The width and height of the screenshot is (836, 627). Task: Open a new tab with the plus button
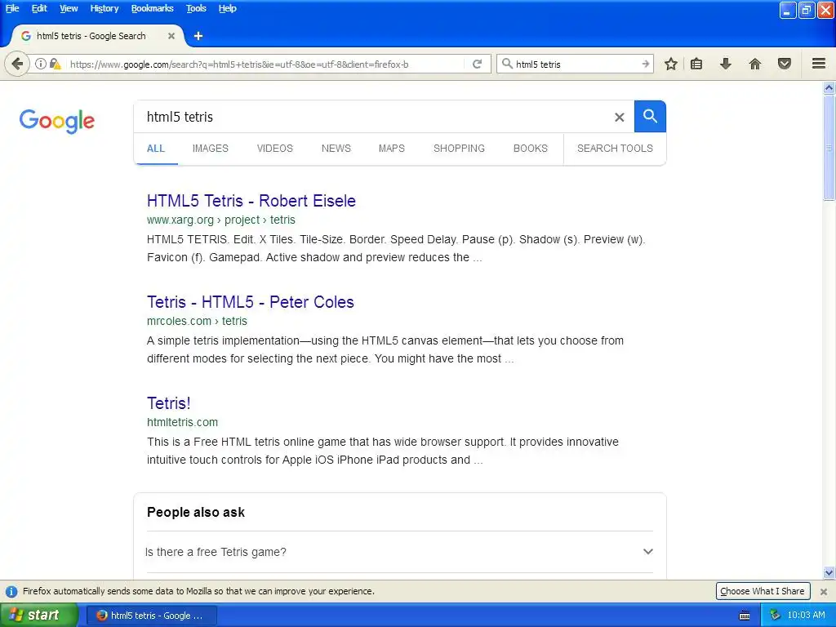pyautogui.click(x=198, y=36)
